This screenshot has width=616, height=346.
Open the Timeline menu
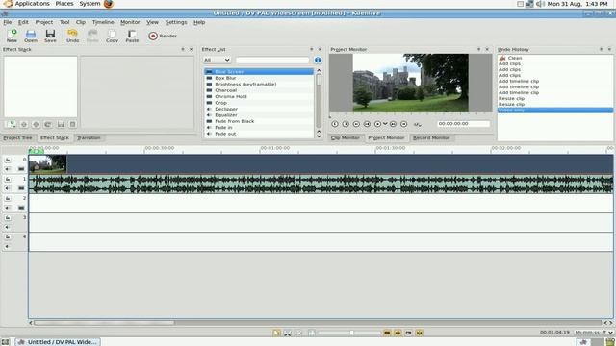tap(103, 22)
